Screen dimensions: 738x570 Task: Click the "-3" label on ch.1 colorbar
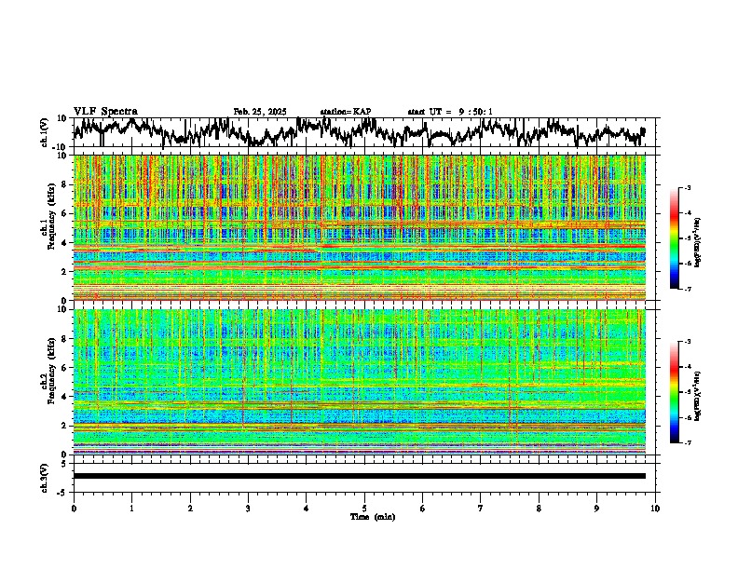pyautogui.click(x=687, y=187)
